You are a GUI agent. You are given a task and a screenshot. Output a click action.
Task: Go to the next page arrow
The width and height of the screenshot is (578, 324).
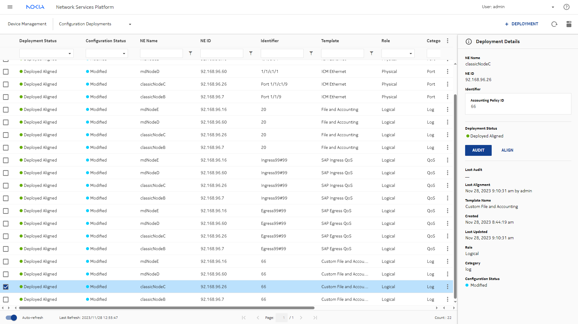point(301,318)
